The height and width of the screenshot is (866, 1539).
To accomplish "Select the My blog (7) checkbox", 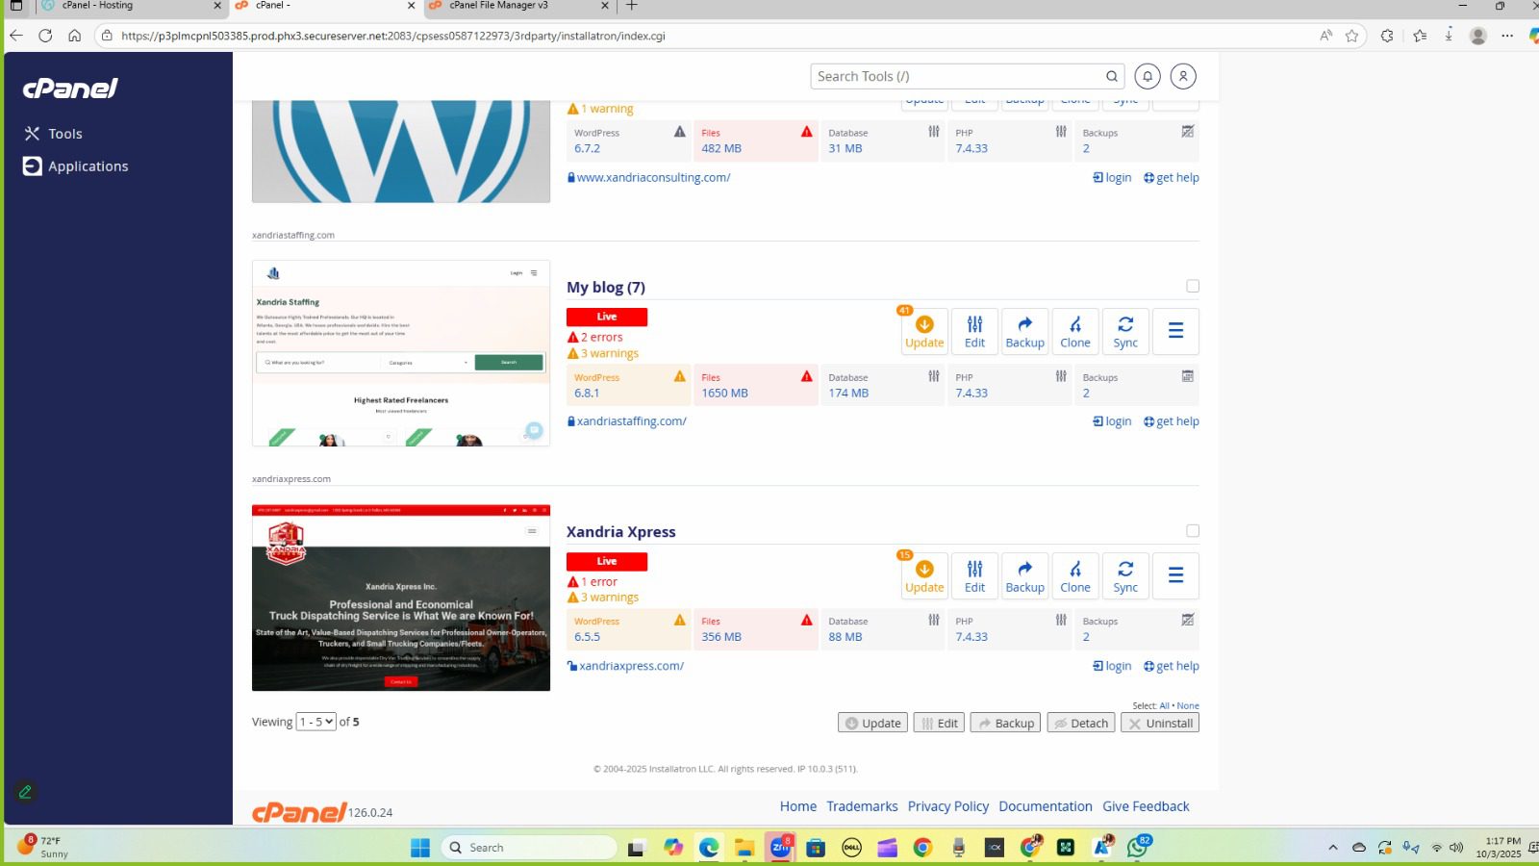I will tap(1193, 286).
